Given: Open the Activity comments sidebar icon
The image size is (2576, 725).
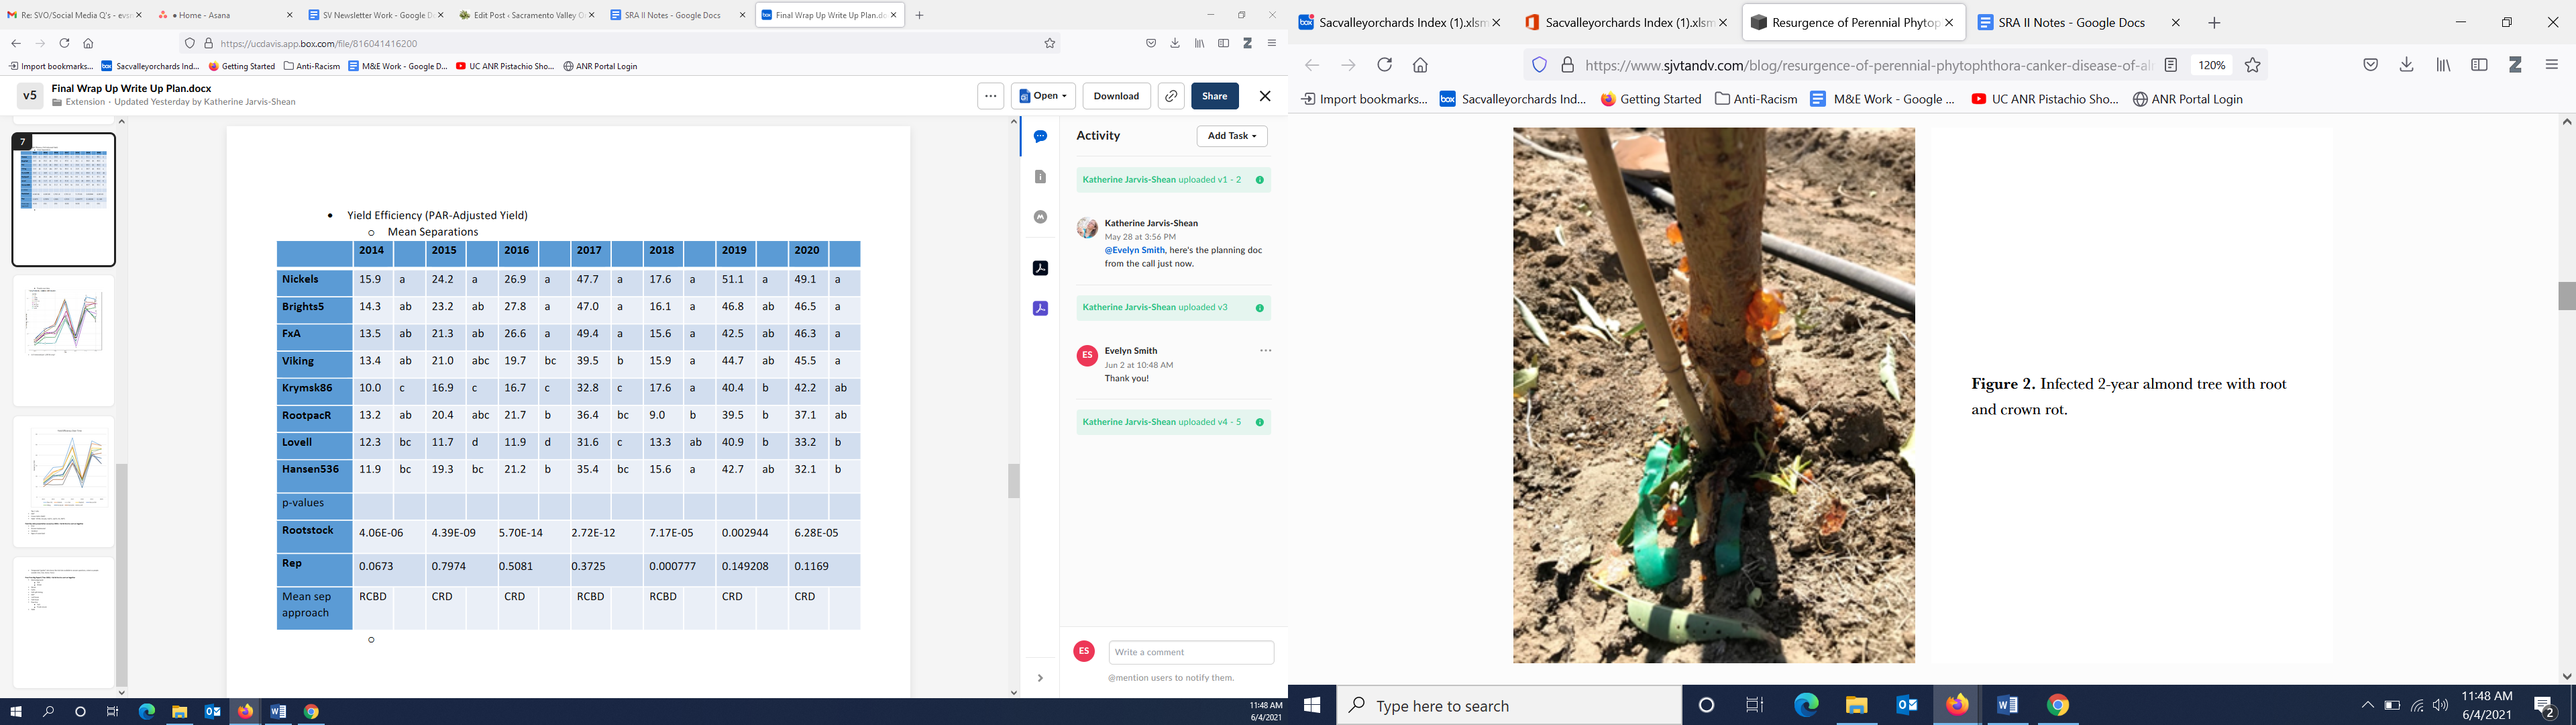Looking at the screenshot, I should pos(1040,136).
